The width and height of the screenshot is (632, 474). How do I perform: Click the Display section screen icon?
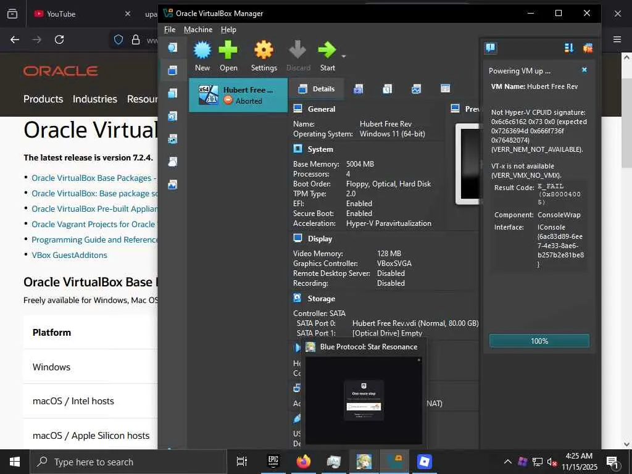point(298,238)
